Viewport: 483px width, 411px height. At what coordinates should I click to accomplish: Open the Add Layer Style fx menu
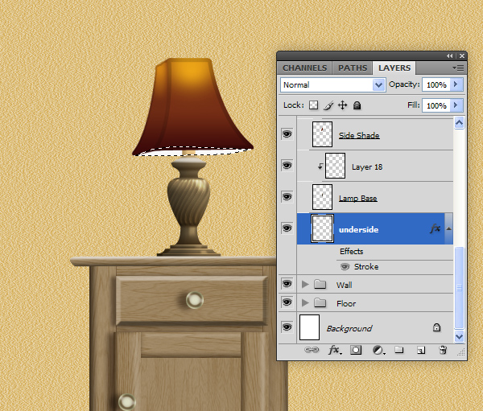(333, 351)
